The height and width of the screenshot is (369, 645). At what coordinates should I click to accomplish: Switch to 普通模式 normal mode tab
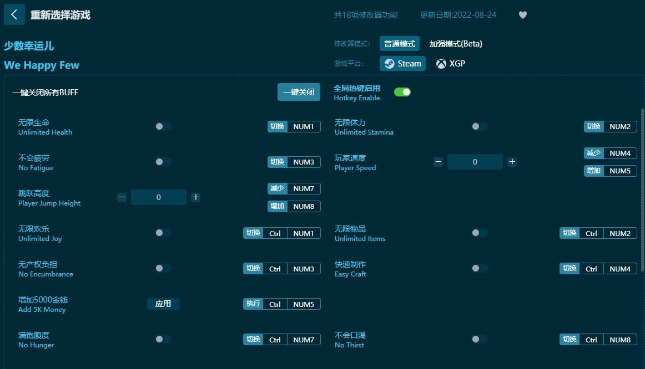point(400,44)
